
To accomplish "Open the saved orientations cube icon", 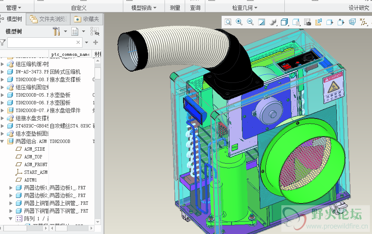I will [x=284, y=22].
